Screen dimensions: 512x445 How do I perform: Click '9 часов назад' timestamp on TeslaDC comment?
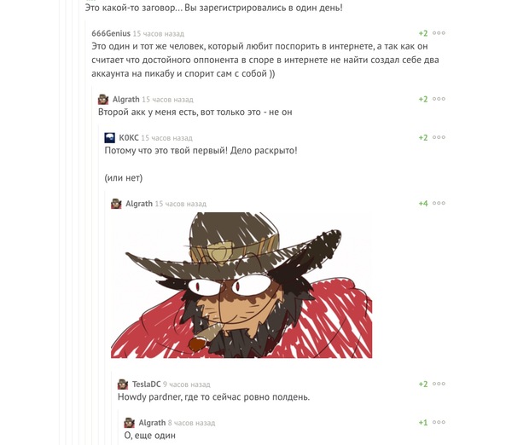(x=187, y=384)
